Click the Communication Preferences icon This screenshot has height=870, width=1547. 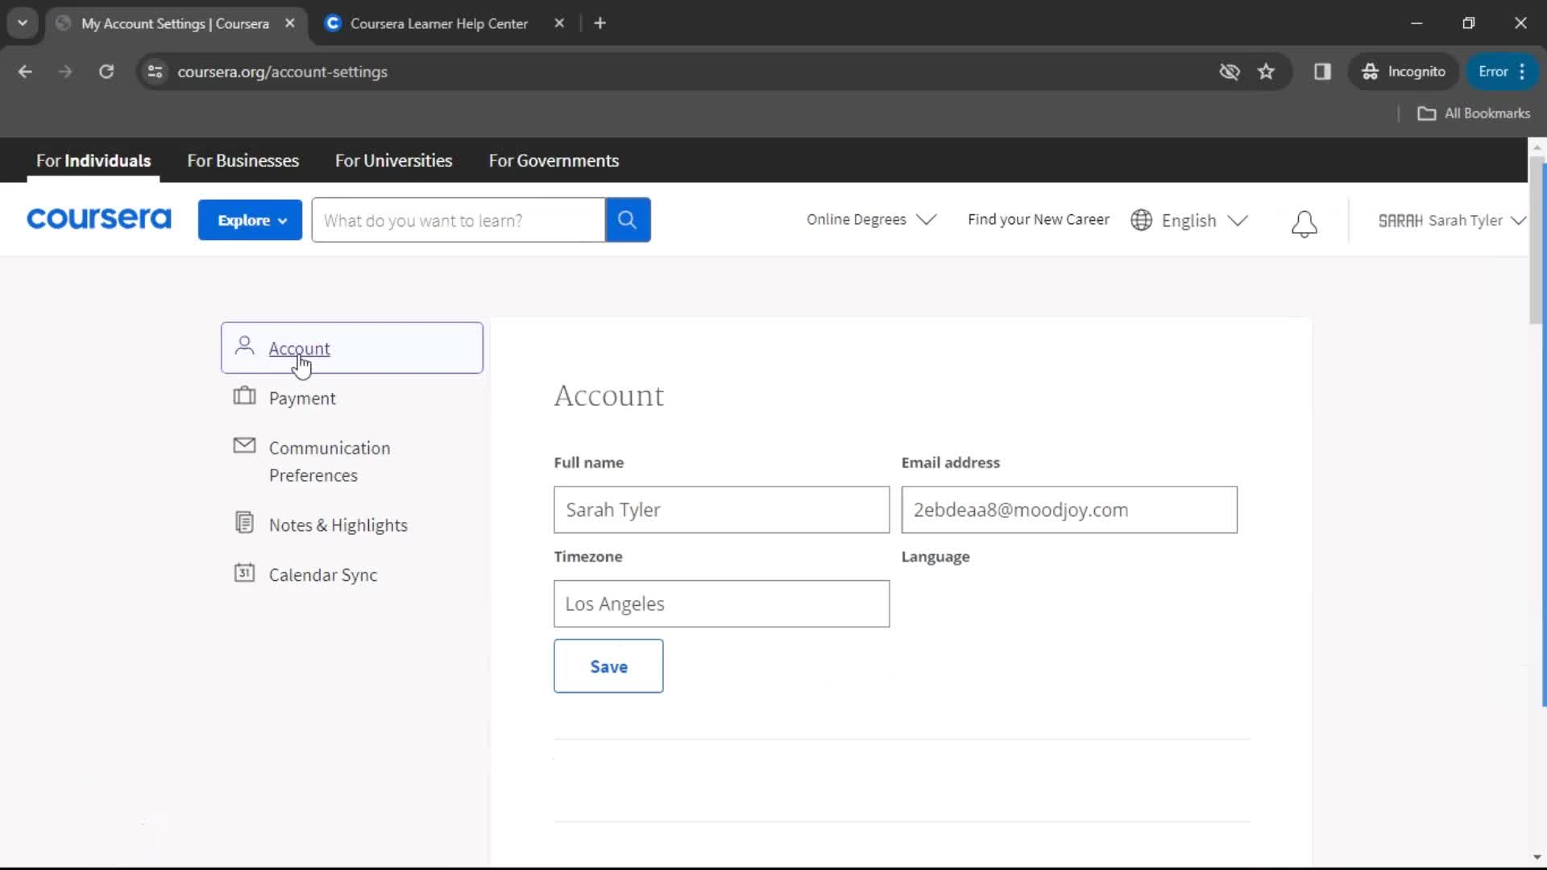244,447
